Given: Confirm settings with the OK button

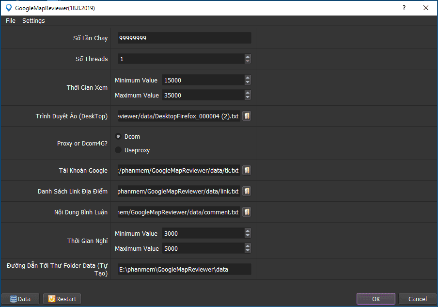Looking at the screenshot, I should (376, 299).
